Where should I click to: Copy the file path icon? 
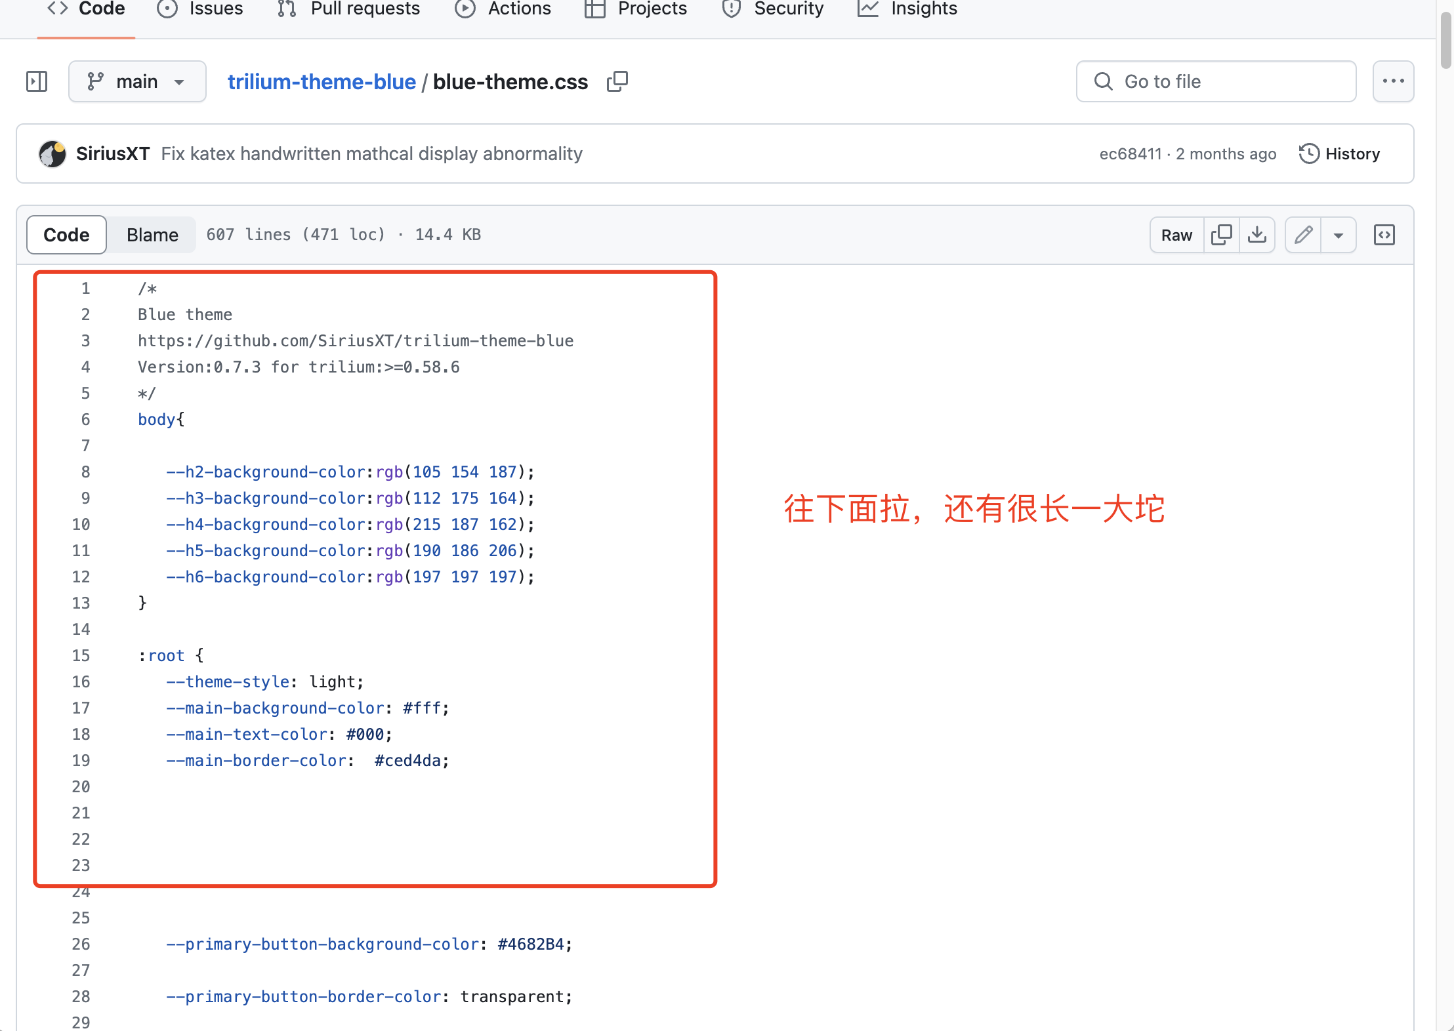[x=617, y=81]
